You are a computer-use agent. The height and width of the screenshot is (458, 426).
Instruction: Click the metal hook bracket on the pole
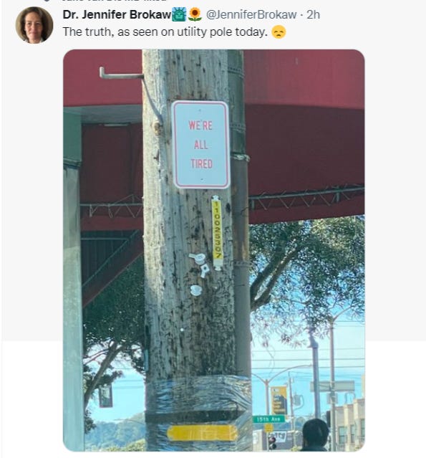[121, 74]
